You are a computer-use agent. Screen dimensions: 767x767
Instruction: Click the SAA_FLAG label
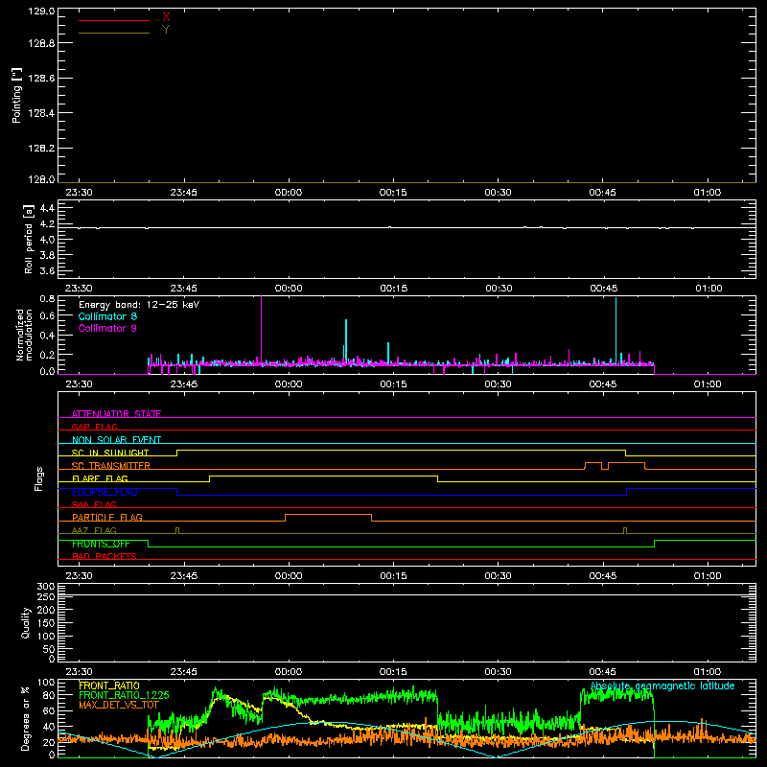[94, 504]
